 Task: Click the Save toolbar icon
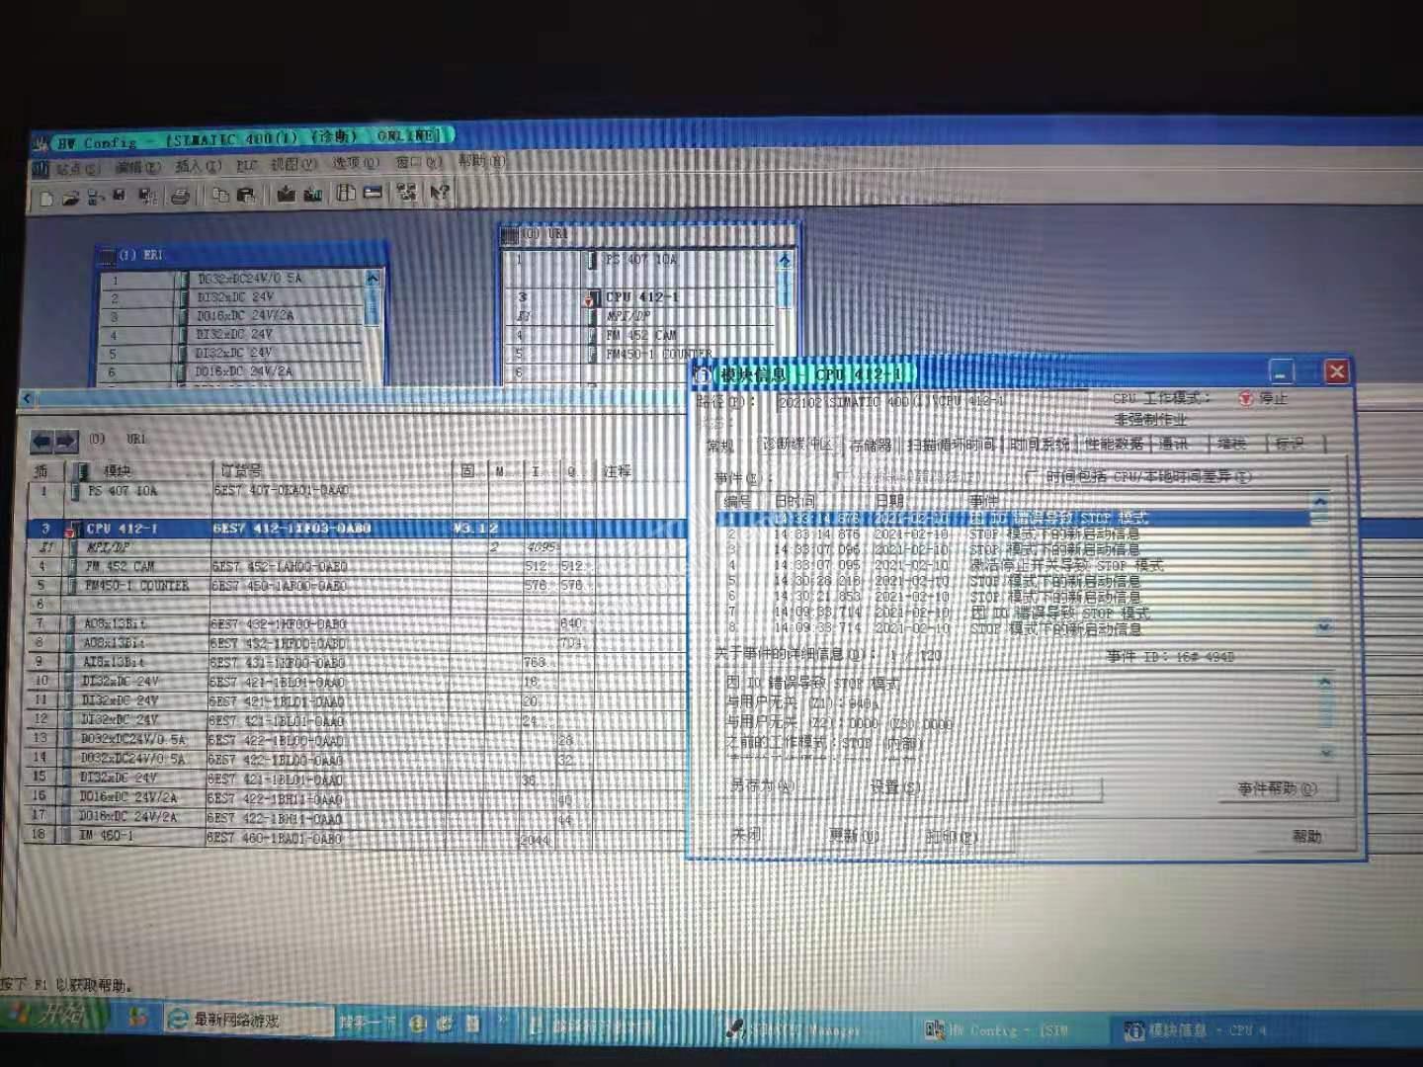(x=120, y=197)
